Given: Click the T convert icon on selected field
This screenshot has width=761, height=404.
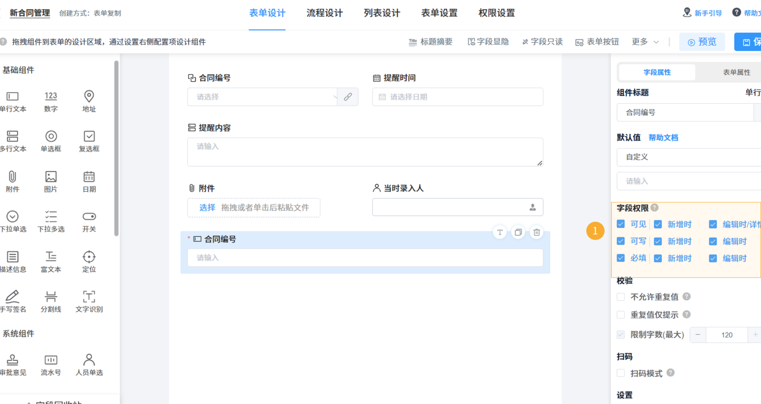Looking at the screenshot, I should pyautogui.click(x=500, y=232).
